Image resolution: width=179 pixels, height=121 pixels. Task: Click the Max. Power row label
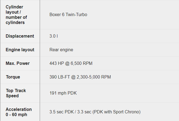18,63
